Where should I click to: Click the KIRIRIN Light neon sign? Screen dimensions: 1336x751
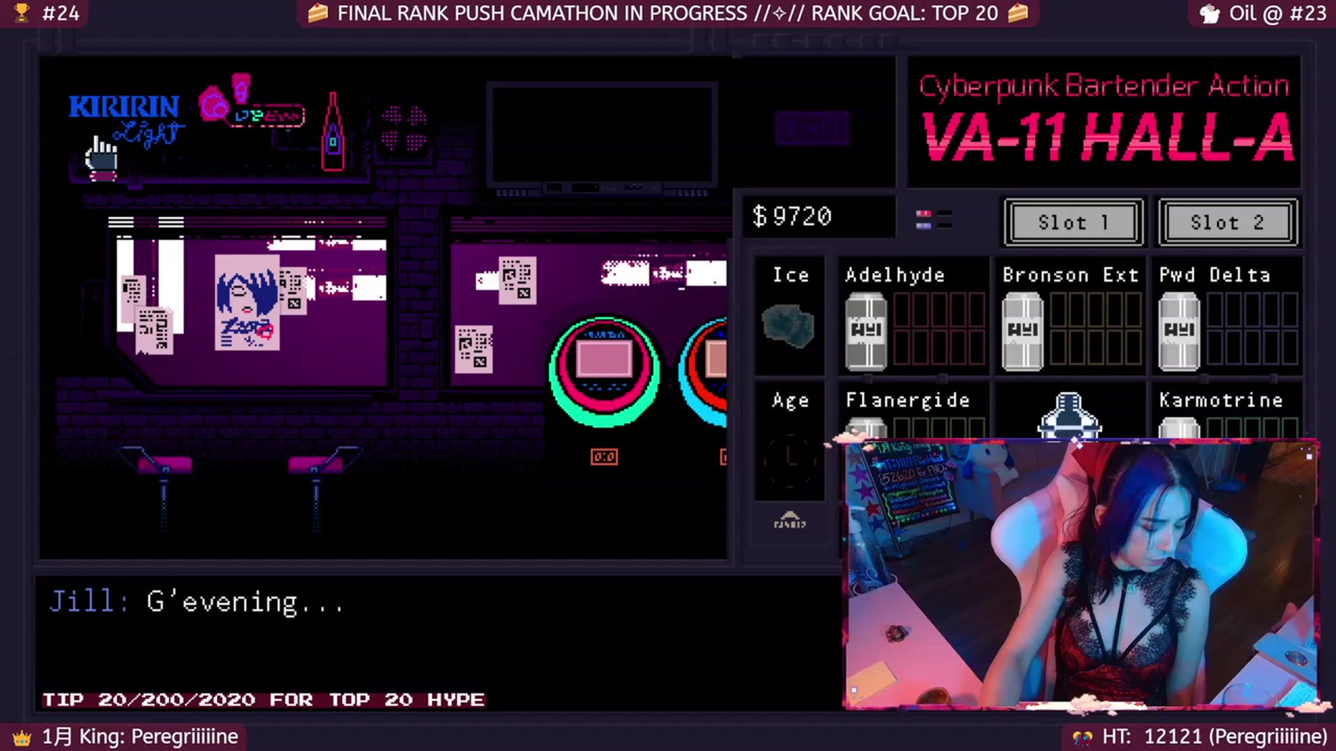click(125, 120)
